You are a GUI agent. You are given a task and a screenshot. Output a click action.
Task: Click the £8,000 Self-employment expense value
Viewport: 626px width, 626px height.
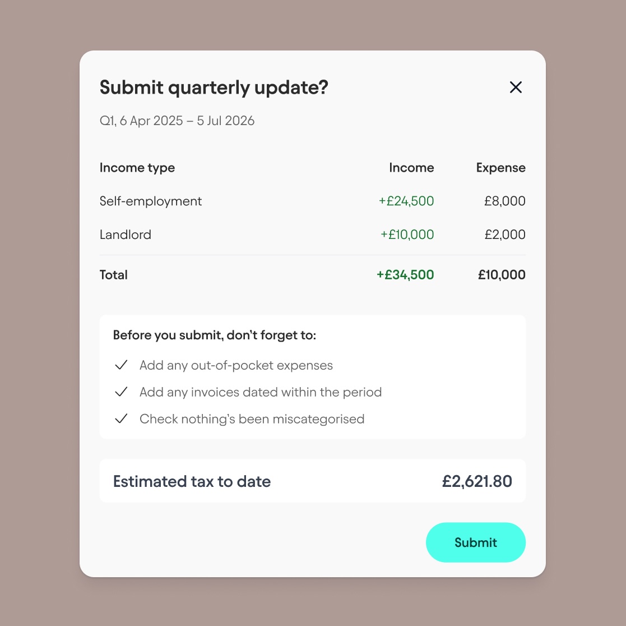(x=505, y=201)
